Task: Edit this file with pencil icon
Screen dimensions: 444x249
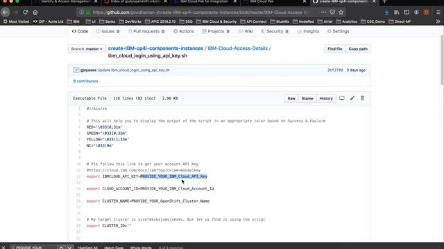Action: (352, 98)
